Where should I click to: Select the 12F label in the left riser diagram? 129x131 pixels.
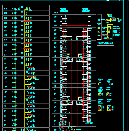tap(5, 82)
